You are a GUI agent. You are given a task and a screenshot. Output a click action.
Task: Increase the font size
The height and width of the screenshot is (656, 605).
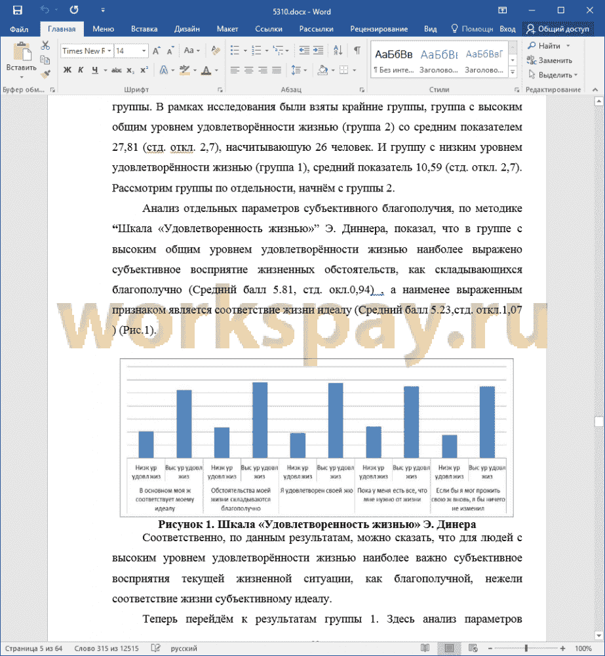pos(156,51)
